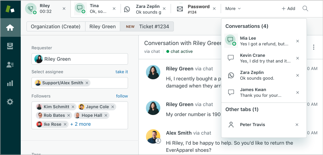Close the Riley call tab
The image size is (323, 155).
pyautogui.click(x=64, y=9)
